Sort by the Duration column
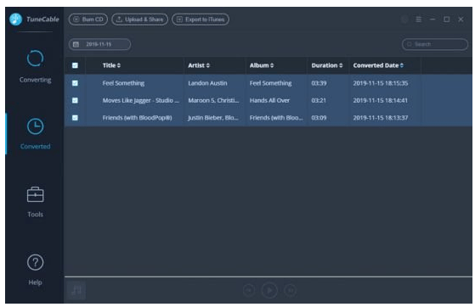 coord(327,65)
